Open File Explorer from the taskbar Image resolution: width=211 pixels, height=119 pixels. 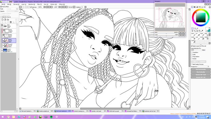[x=14, y=117]
